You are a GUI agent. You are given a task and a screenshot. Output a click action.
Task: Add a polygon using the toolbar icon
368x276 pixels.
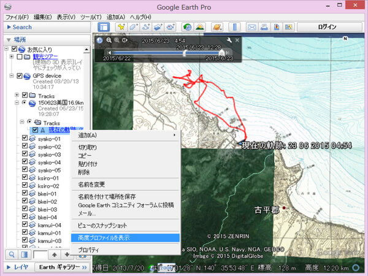point(134,27)
